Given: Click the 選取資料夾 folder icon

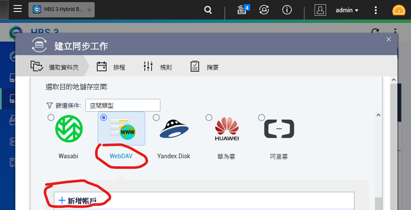Looking at the screenshot, I should point(37,66).
